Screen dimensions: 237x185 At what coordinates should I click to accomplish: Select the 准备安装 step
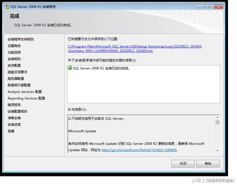pos(14,118)
